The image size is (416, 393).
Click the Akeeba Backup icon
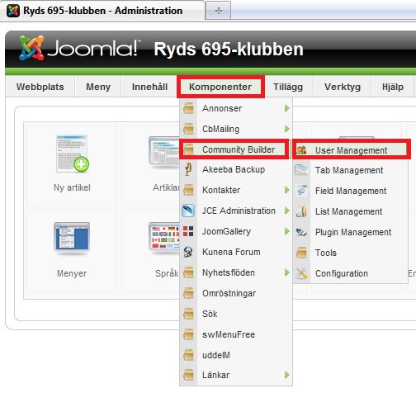(188, 169)
